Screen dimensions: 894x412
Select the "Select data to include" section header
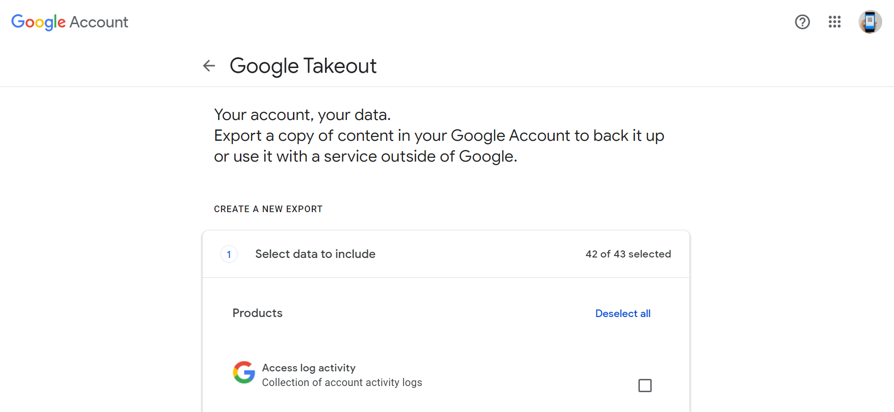click(315, 254)
